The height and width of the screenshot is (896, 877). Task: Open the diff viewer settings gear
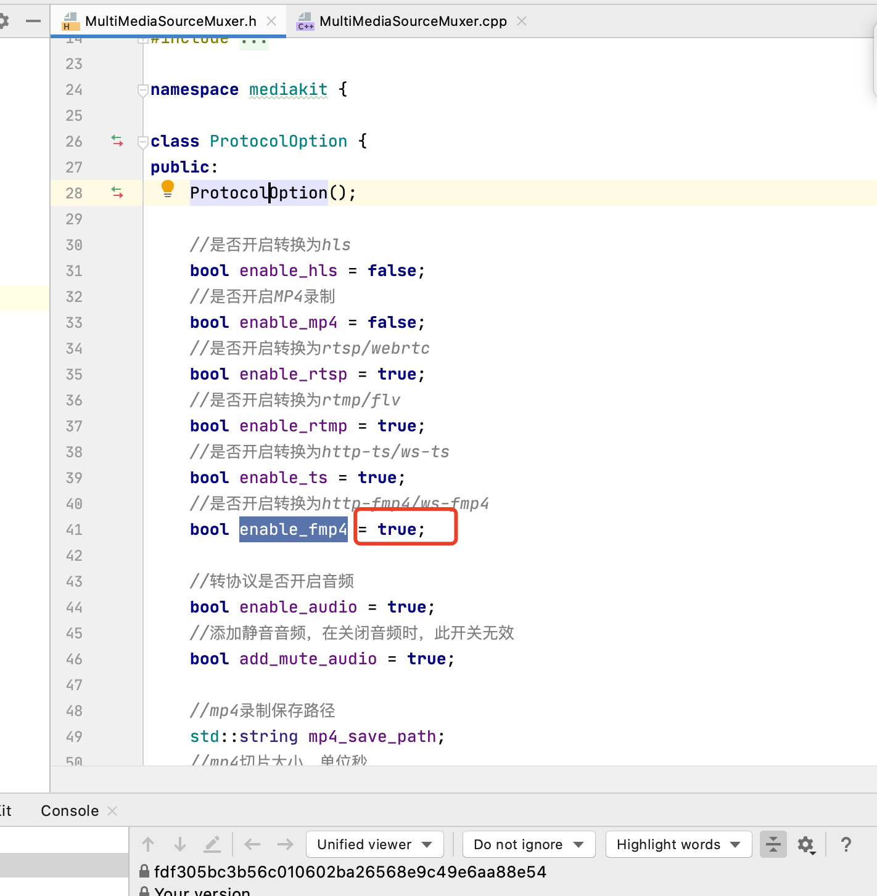806,844
